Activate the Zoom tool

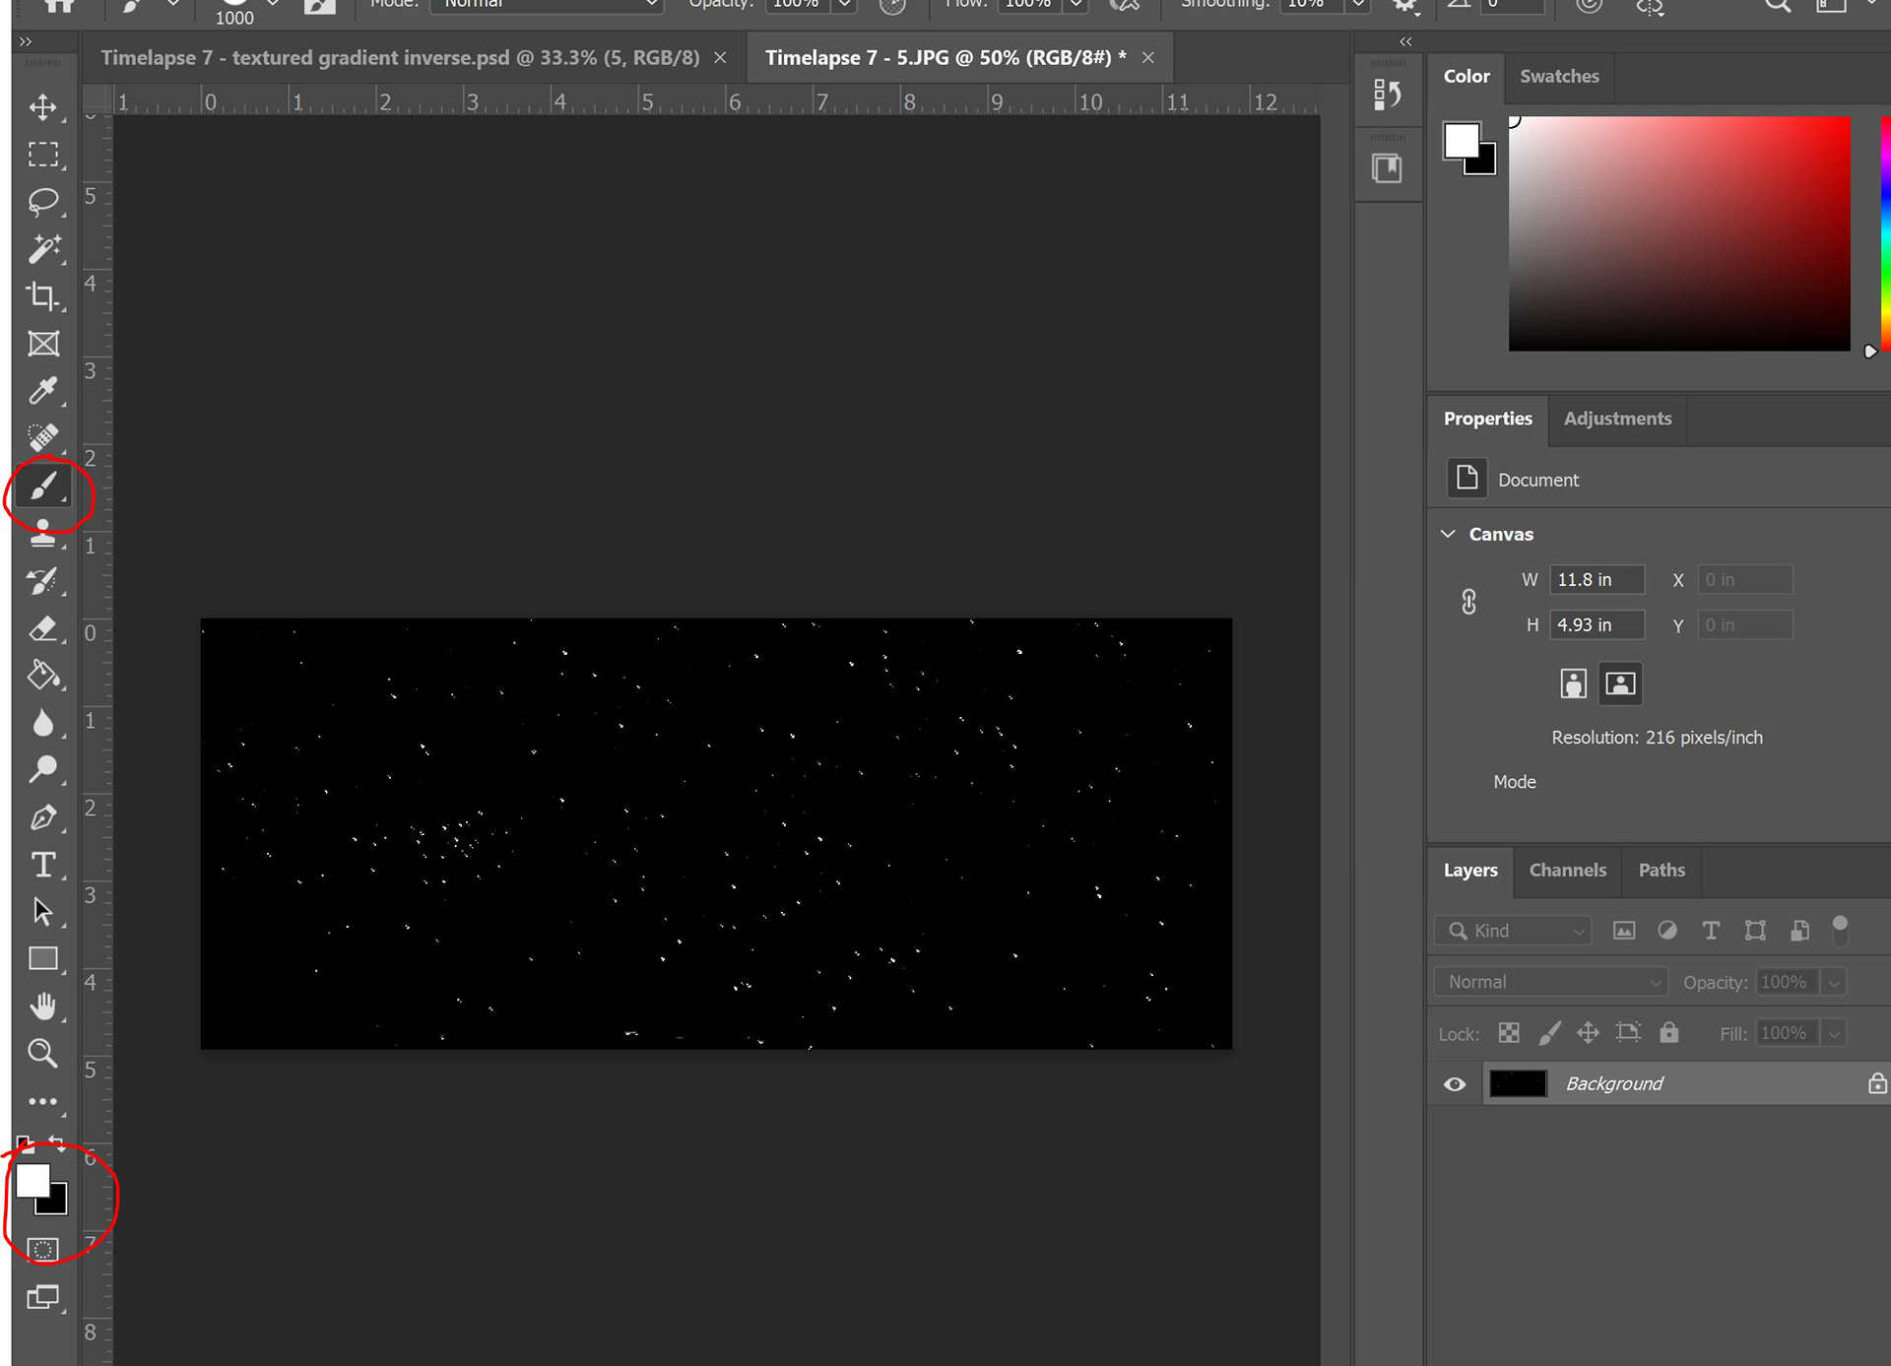click(x=42, y=1053)
